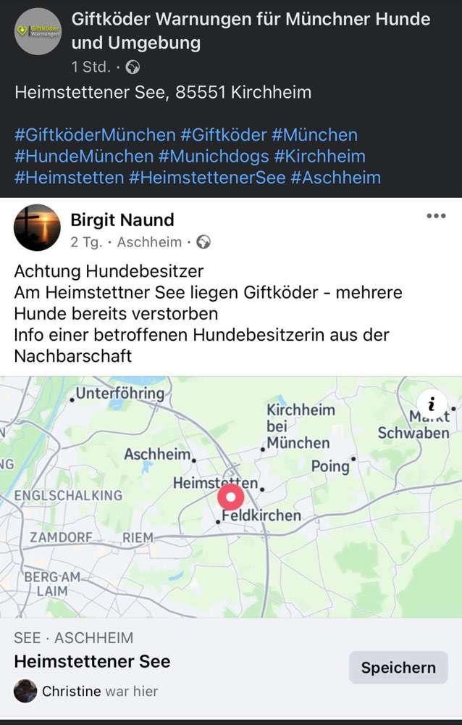Select the red map pin marker
Image resolution: width=462 pixels, height=725 pixels.
[230, 497]
